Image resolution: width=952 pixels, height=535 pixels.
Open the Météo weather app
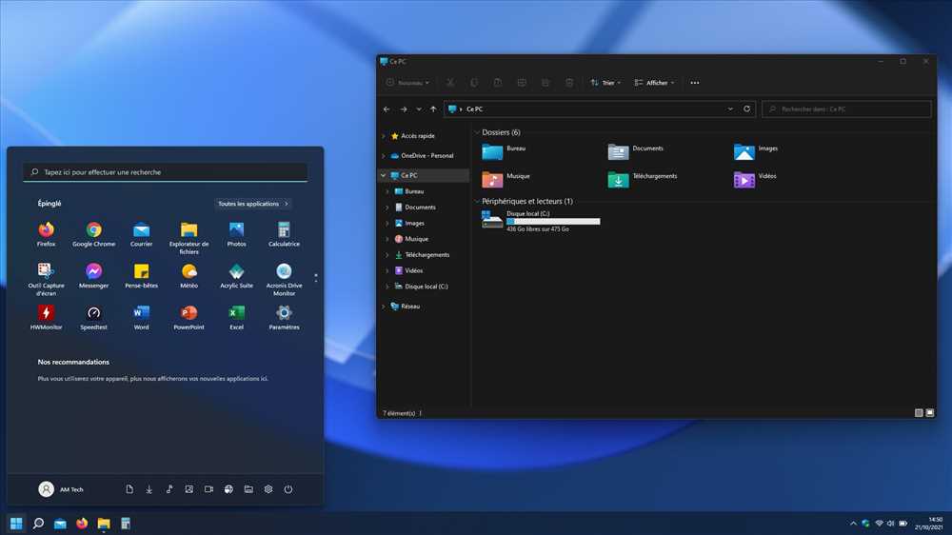pyautogui.click(x=188, y=276)
